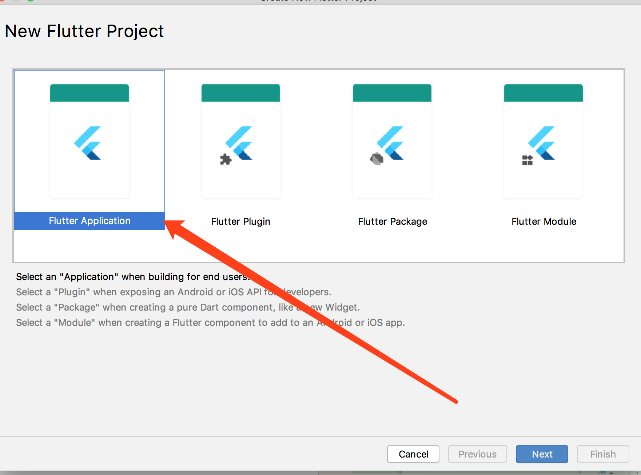The image size is (641, 475).
Task: Click the Finish button
Action: (x=603, y=454)
